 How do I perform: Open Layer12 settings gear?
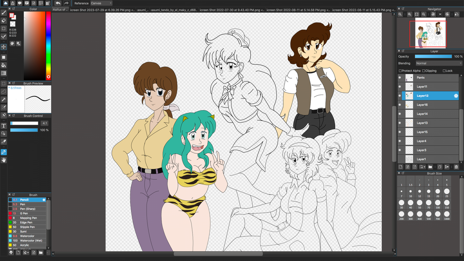click(456, 96)
